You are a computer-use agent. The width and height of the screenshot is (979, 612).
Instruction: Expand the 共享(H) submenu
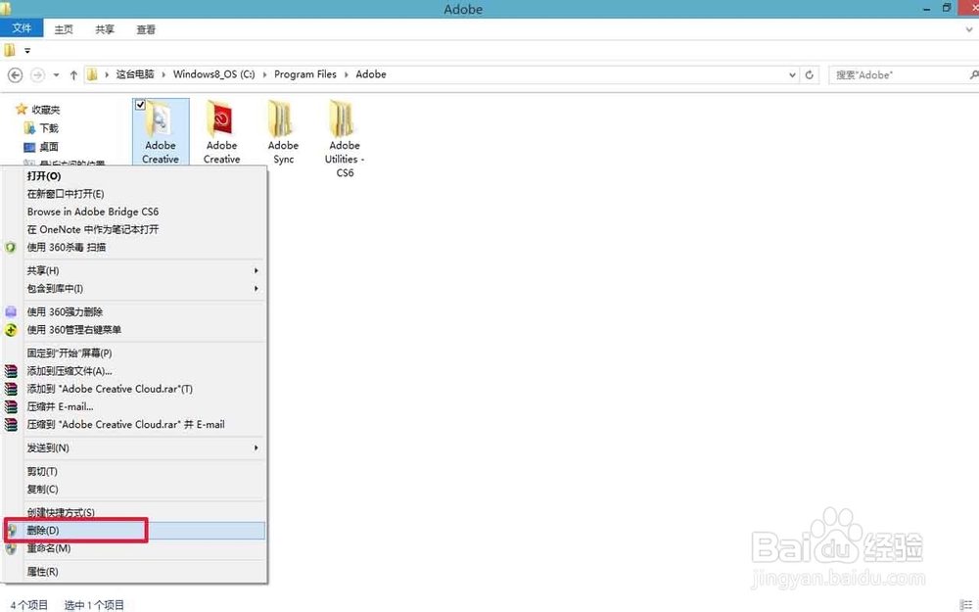tap(256, 270)
